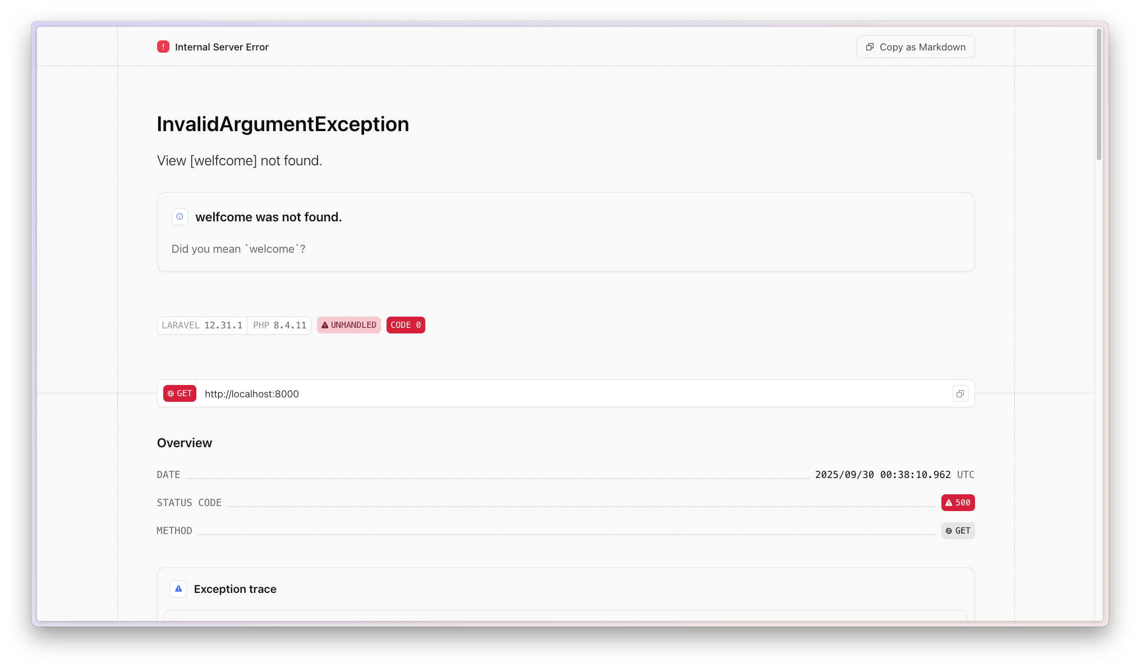Click the View [welfcome] not found message
This screenshot has height=668, width=1140.
click(240, 161)
